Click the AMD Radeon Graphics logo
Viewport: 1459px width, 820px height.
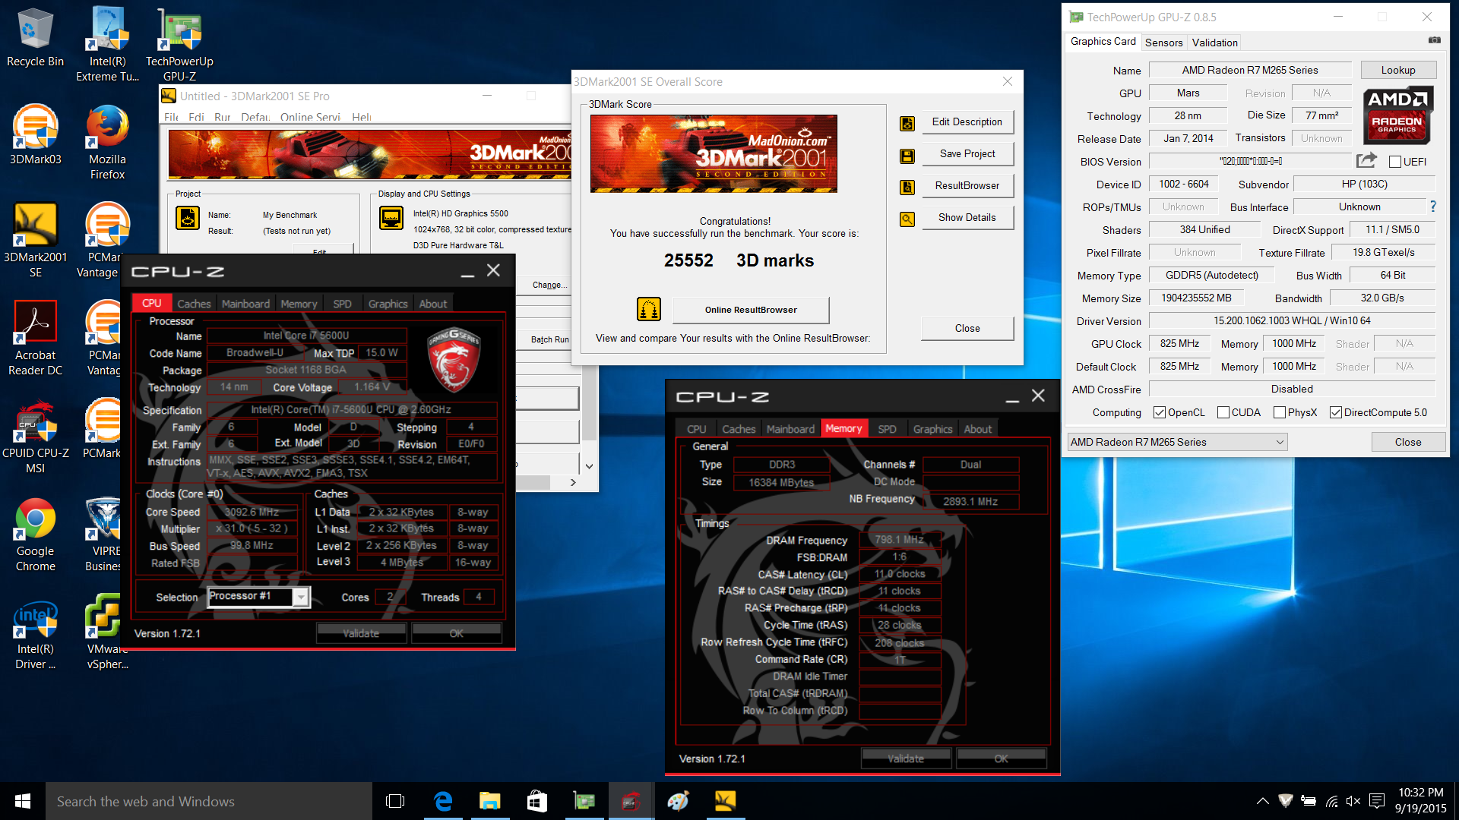1397,115
